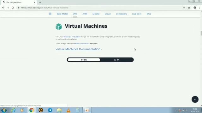This screenshot has height=113, width=202.
Task: Open the ARM section
Action: 85,14
